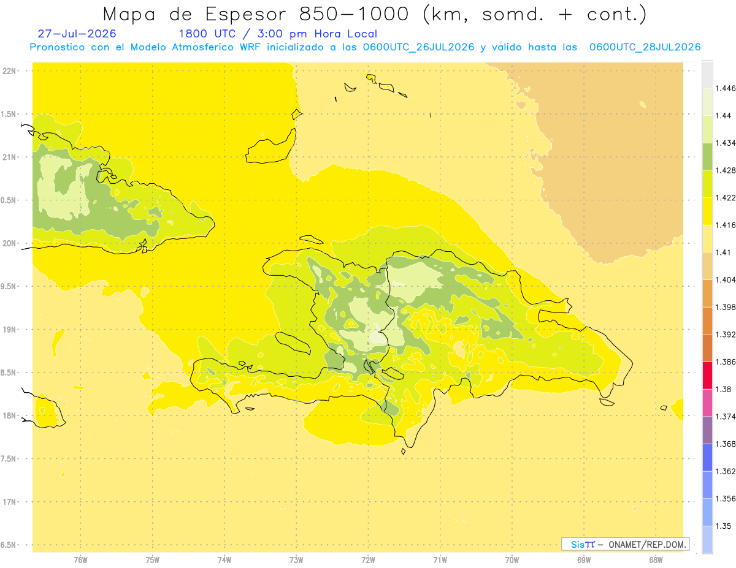Click the 1.362 legend value
This screenshot has width=736, height=568.
[727, 471]
